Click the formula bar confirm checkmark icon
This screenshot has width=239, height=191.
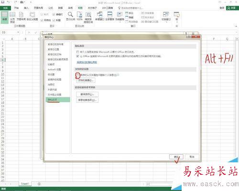(36, 32)
